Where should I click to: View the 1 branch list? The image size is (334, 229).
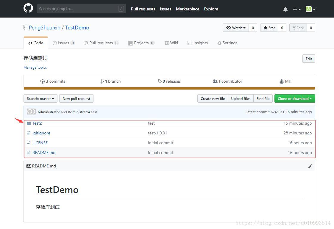(111, 81)
